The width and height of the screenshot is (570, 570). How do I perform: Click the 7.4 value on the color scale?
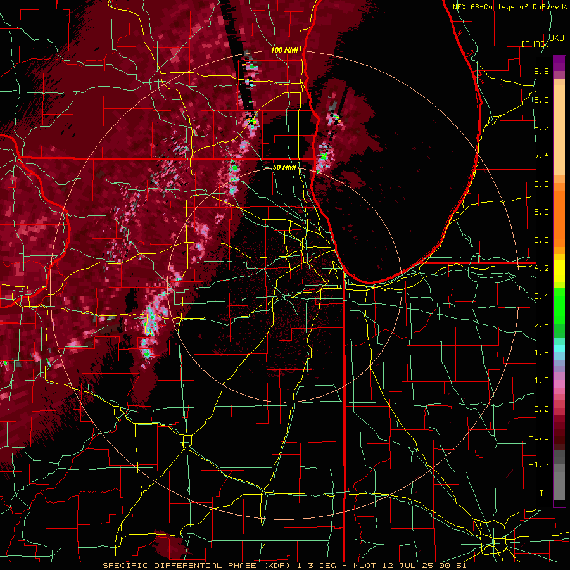[541, 156]
